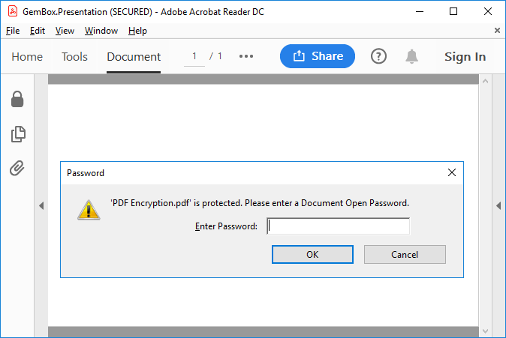This screenshot has width=506, height=338.
Task: Close the Password dialog with X
Action: 452,172
